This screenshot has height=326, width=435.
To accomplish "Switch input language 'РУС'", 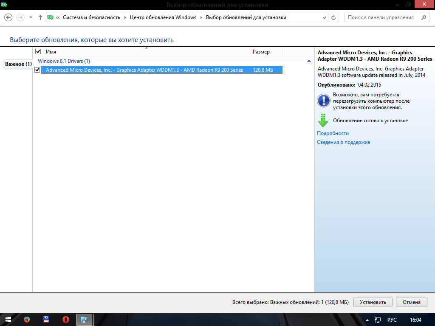I will pos(392,320).
